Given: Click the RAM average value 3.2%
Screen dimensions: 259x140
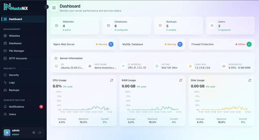Looking at the screenshot, I should 131,122.
